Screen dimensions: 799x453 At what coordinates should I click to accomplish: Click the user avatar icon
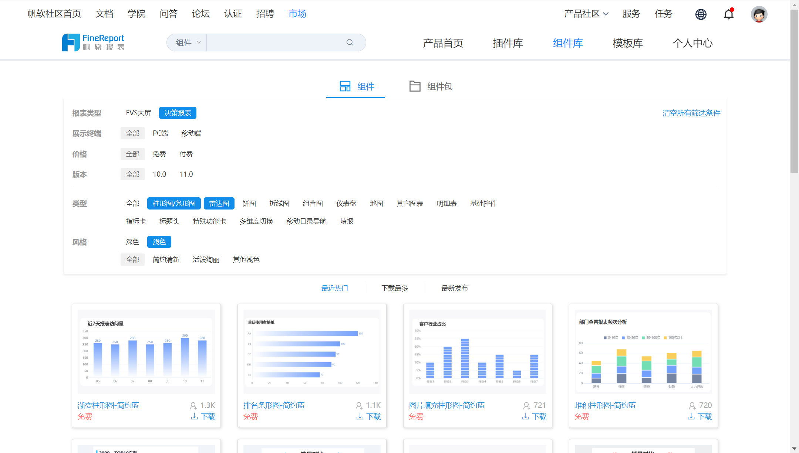(x=759, y=14)
